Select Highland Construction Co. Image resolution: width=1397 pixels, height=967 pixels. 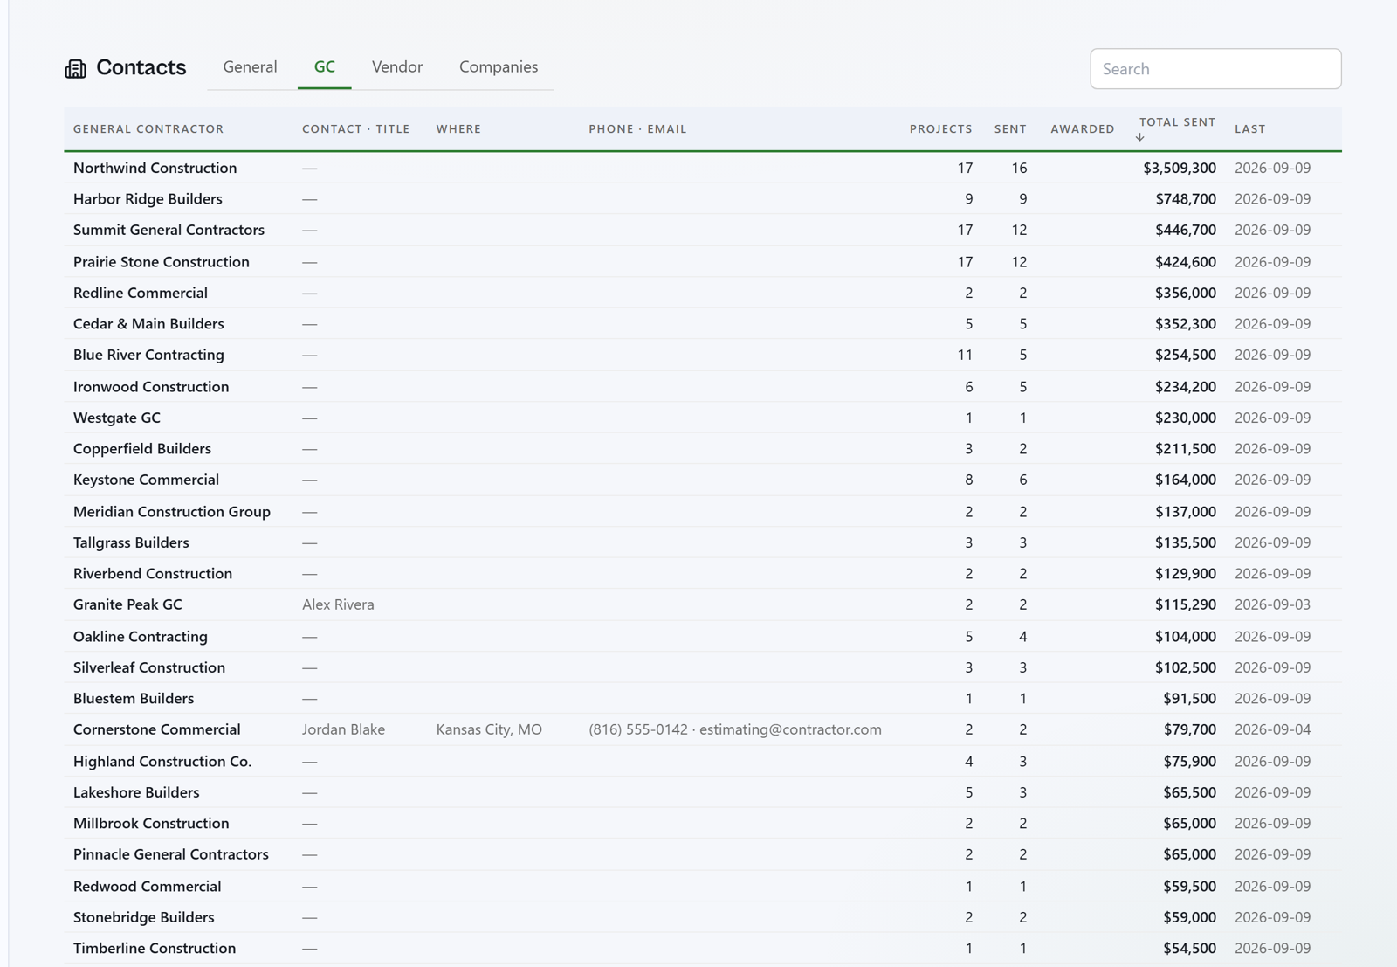[162, 761]
